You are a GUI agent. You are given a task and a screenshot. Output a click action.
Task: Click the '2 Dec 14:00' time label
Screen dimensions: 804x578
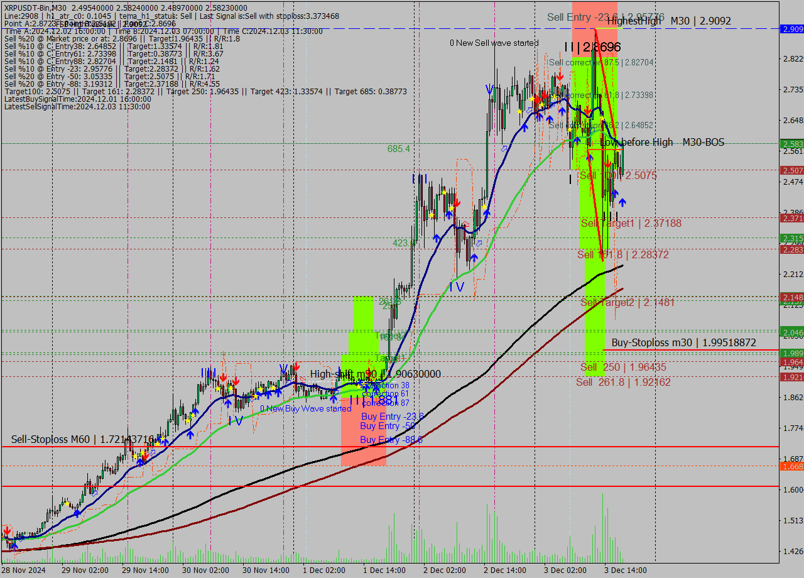(x=504, y=570)
